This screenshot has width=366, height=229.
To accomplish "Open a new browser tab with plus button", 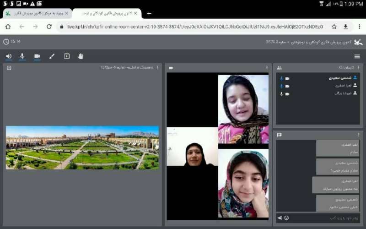I will (149, 13).
